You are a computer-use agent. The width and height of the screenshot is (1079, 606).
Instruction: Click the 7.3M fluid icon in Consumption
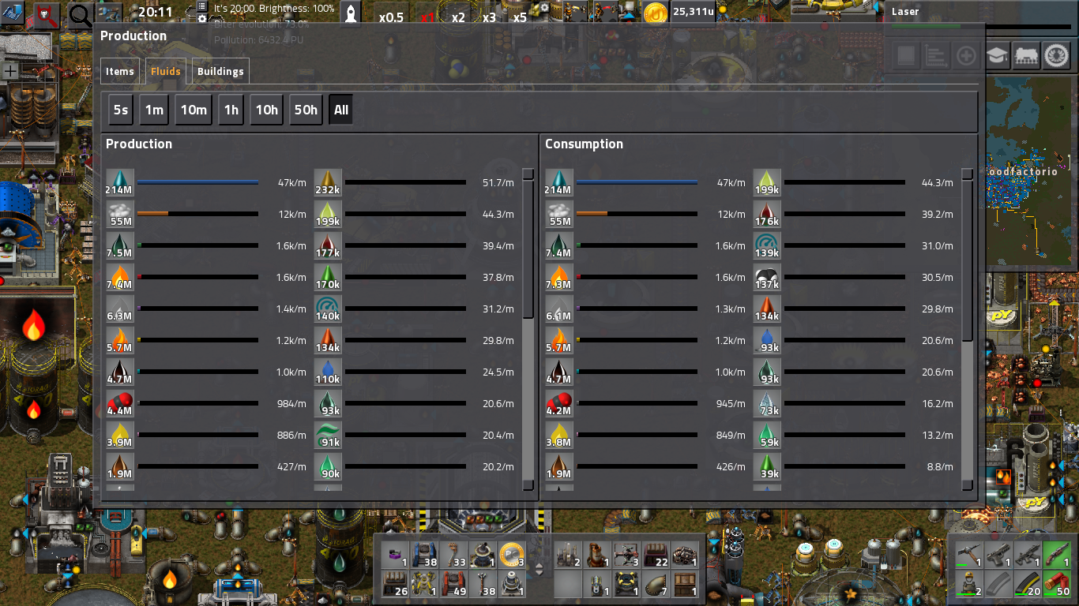click(559, 277)
